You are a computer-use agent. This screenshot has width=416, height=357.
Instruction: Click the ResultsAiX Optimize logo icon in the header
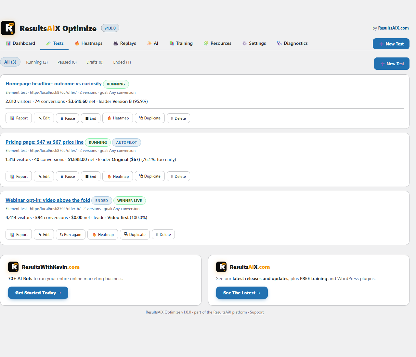8,28
